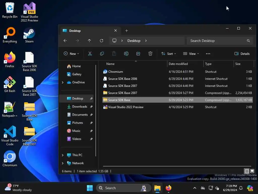The height and width of the screenshot is (194, 258).
Task: Add a new File Explorer tab
Action: point(126,31)
